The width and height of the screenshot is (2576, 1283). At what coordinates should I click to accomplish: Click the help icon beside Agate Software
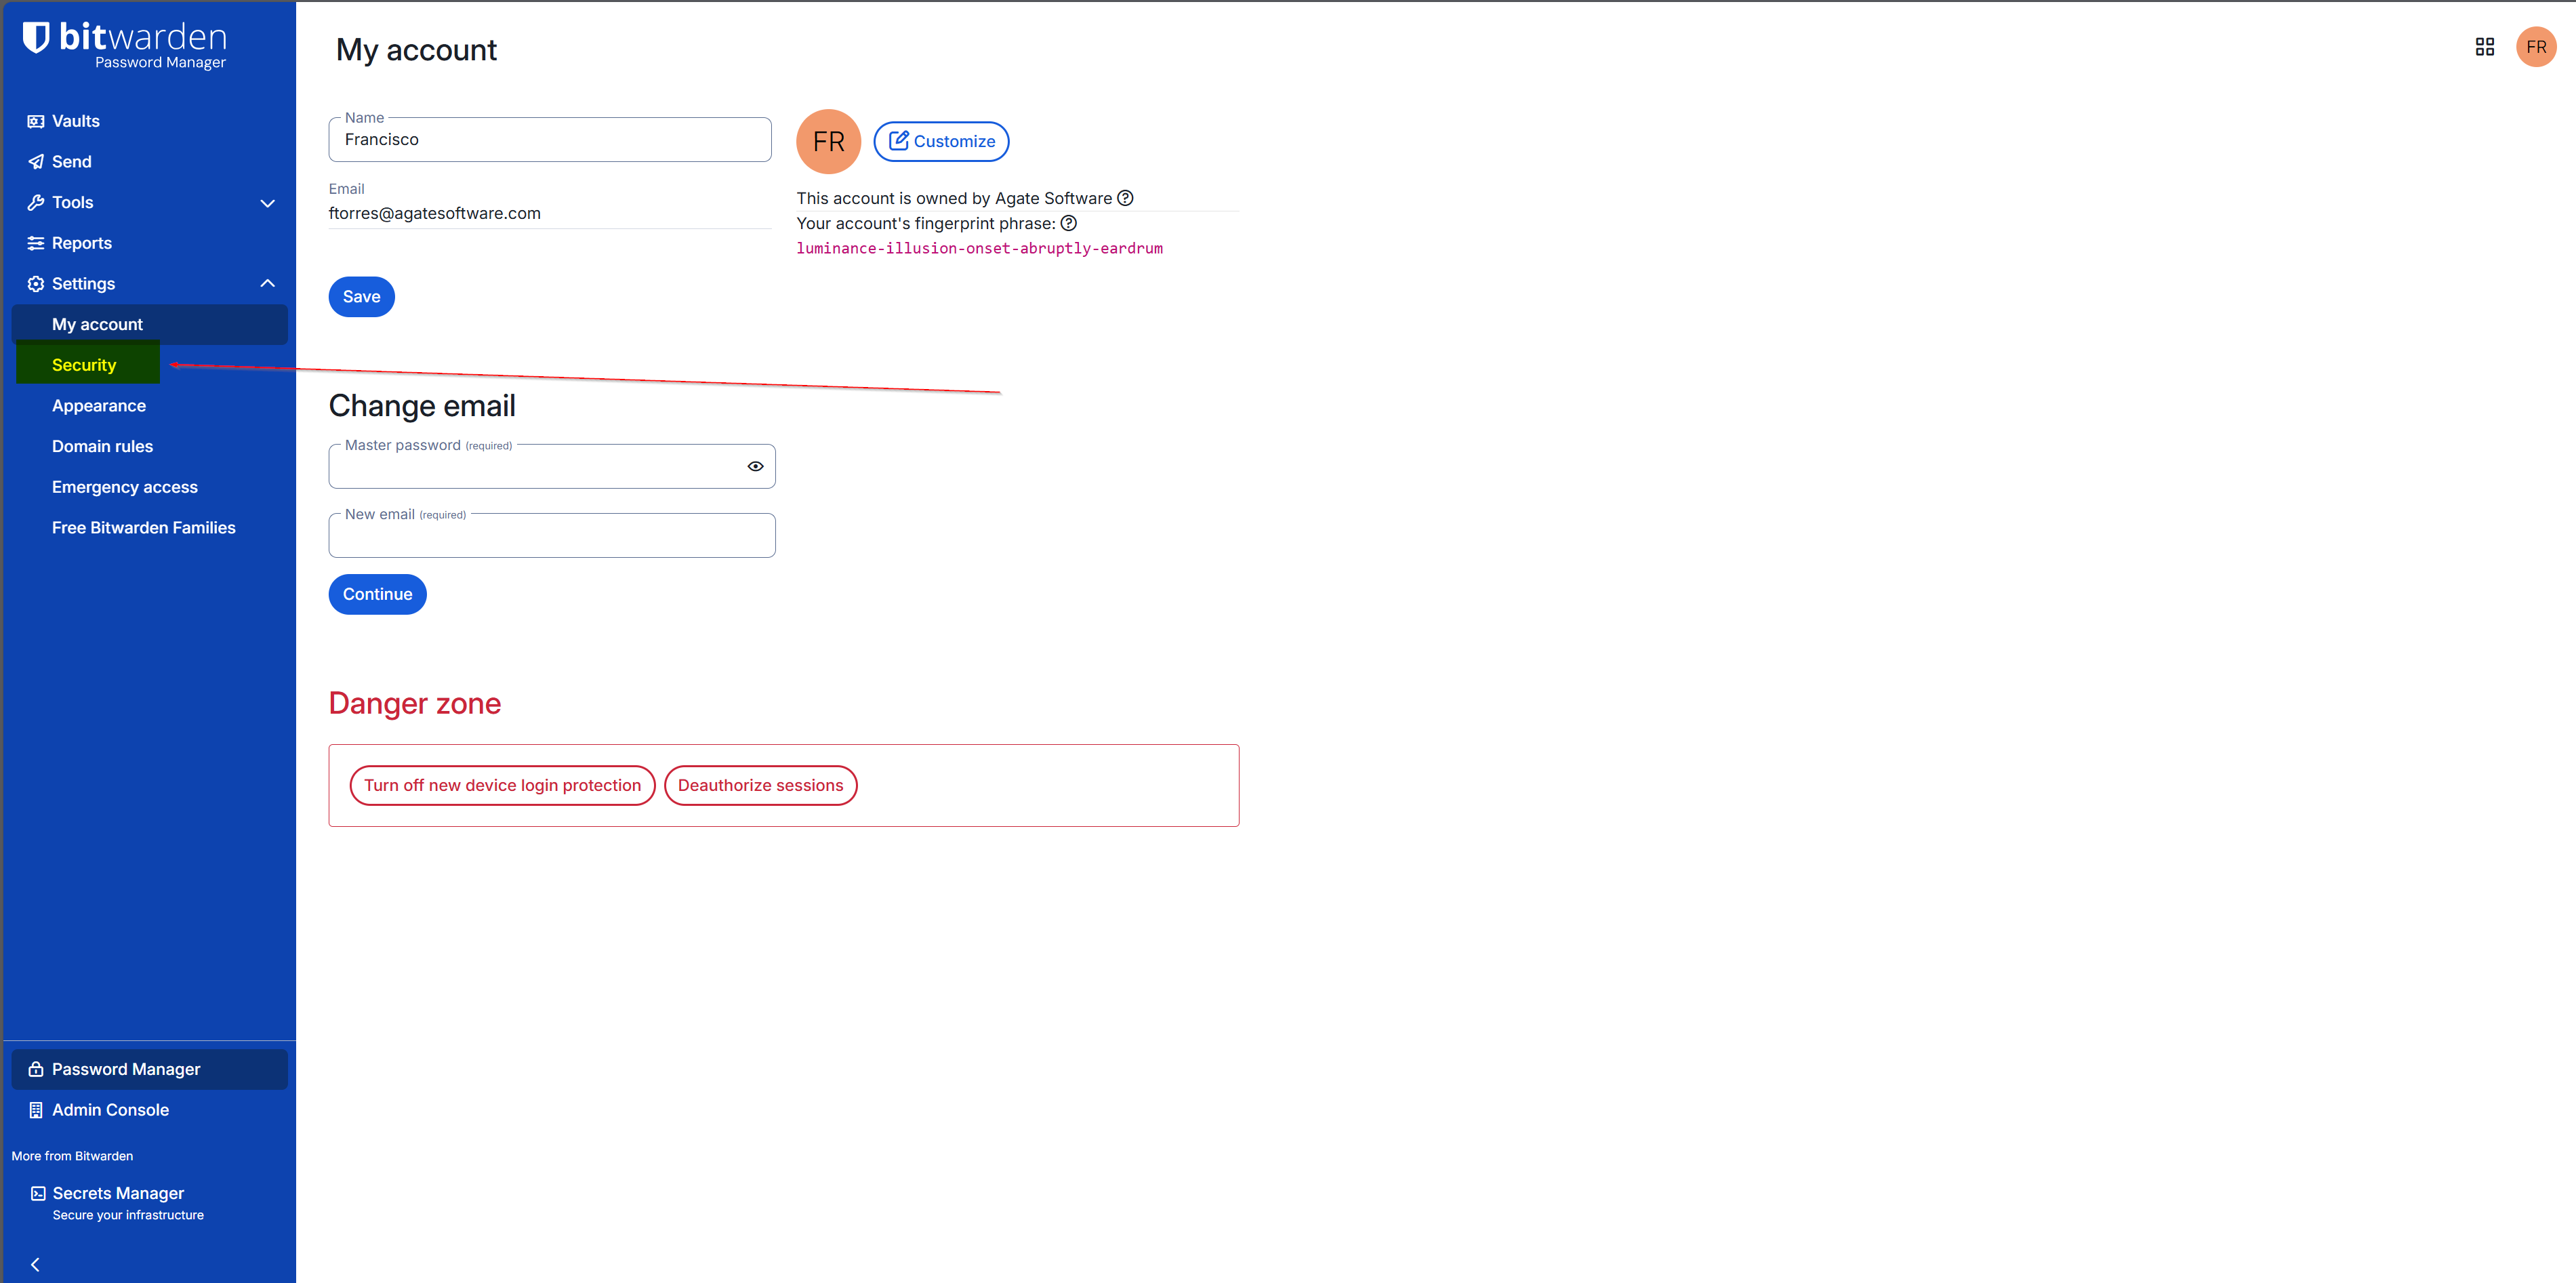[x=1125, y=198]
